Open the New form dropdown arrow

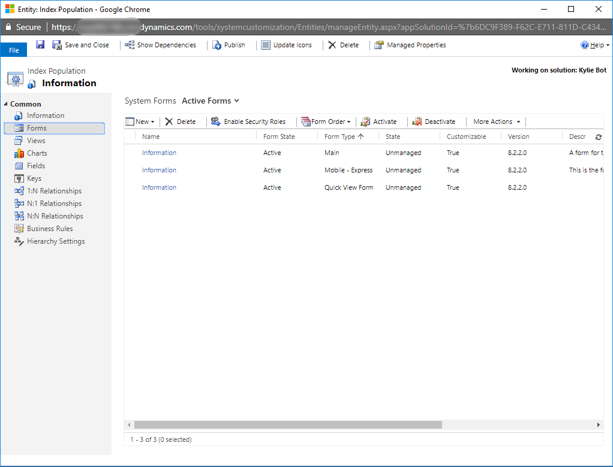152,122
